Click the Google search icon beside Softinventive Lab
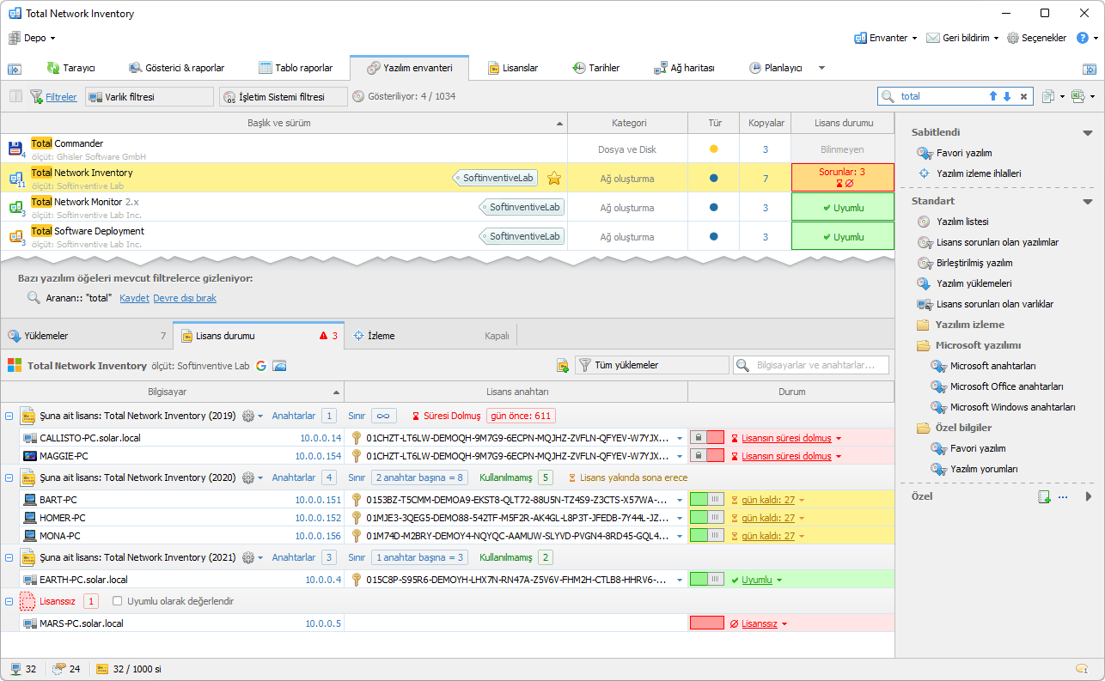Image resolution: width=1105 pixels, height=681 pixels. pos(261,366)
